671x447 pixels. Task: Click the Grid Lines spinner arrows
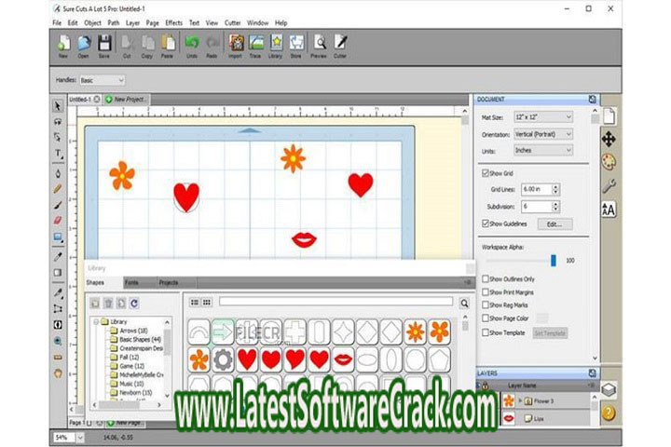[x=555, y=189]
